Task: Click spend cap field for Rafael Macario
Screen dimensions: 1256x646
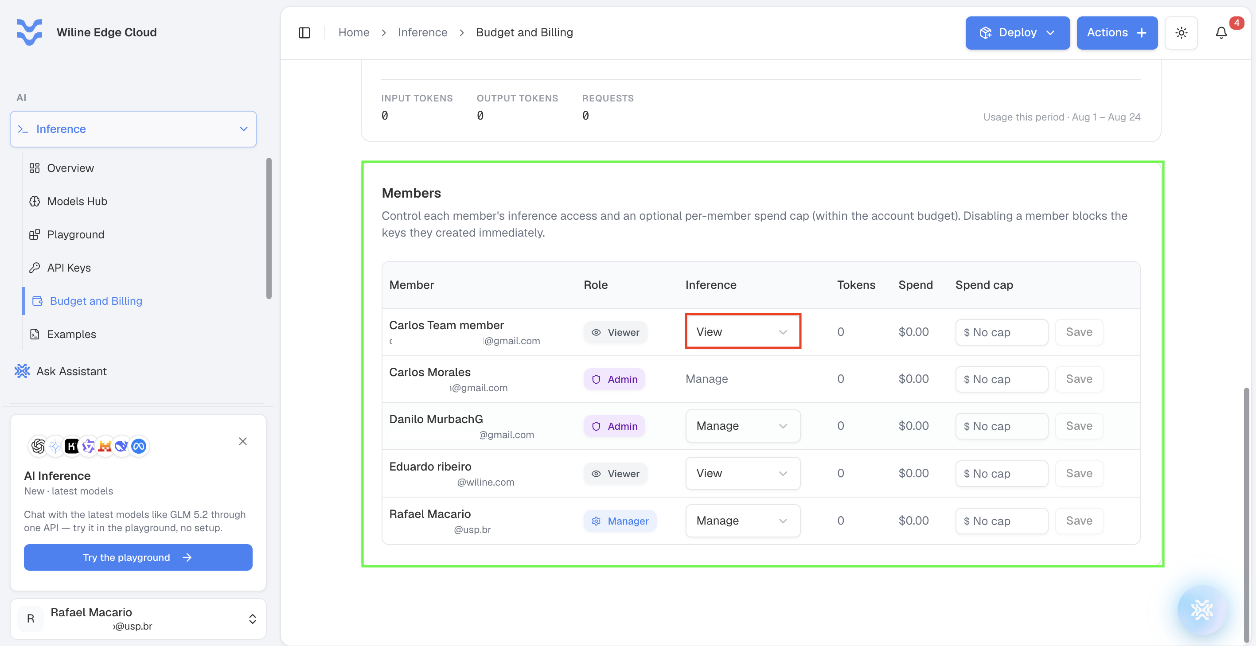Action: click(1002, 521)
